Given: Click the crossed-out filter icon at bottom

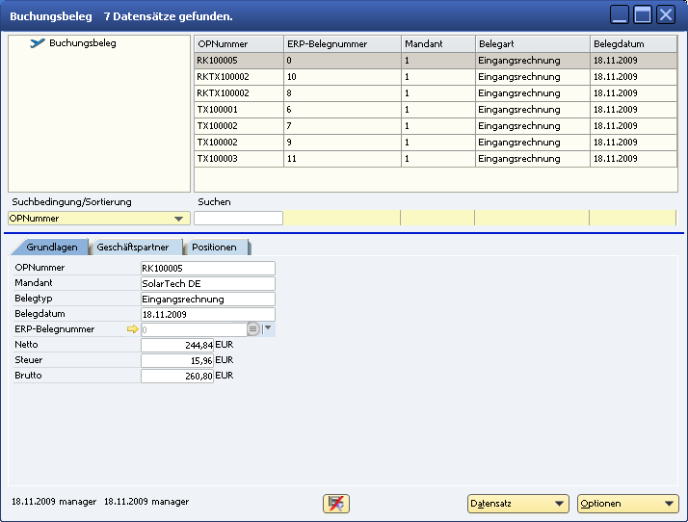Looking at the screenshot, I should pos(336,504).
